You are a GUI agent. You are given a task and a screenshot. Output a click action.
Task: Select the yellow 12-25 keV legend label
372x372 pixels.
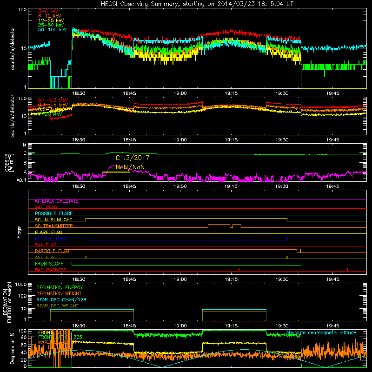click(51, 20)
